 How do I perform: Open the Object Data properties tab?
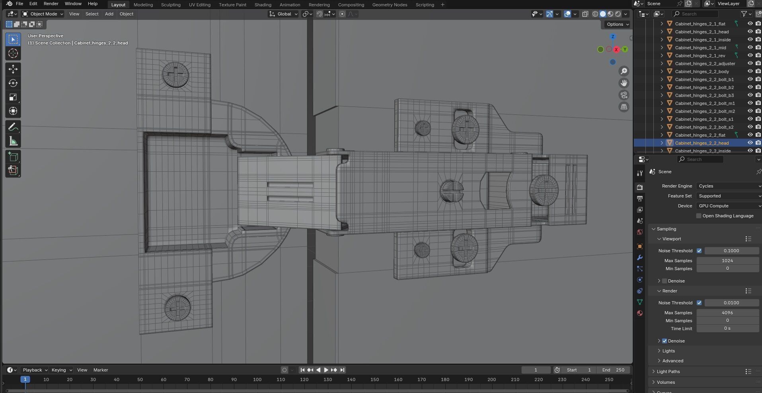[x=640, y=302]
